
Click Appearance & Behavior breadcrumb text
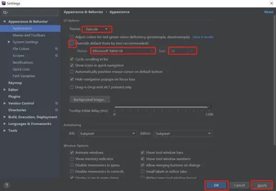point(83,12)
